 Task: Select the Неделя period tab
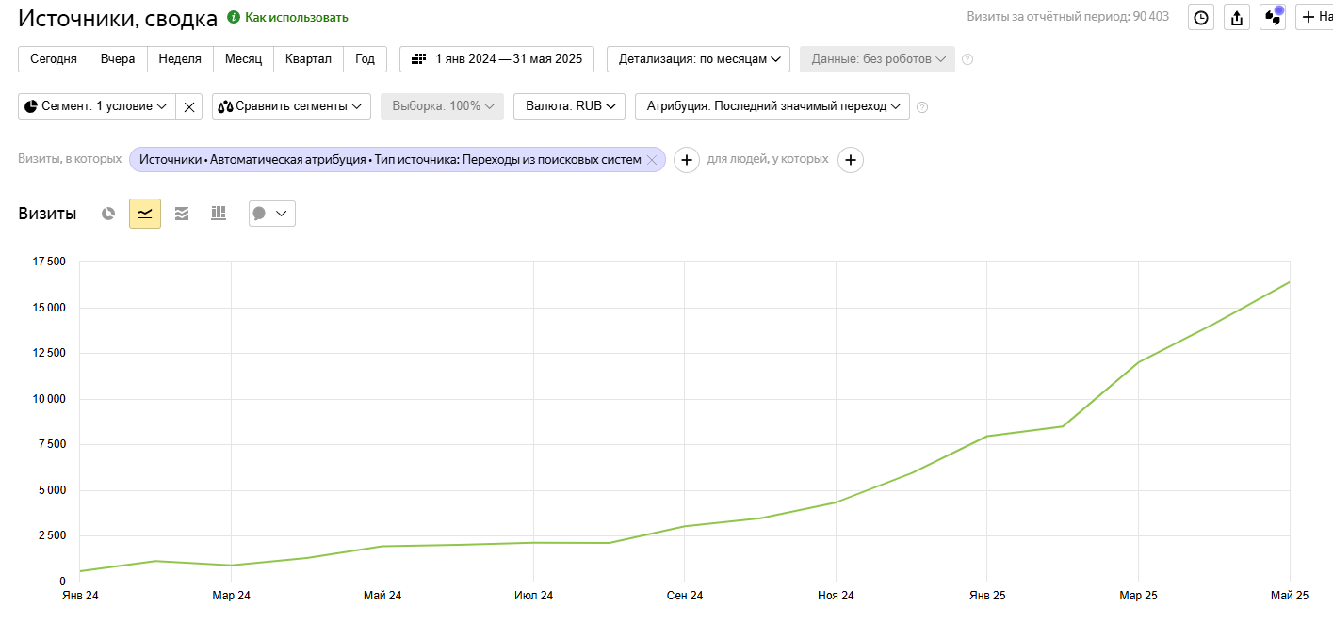click(180, 59)
